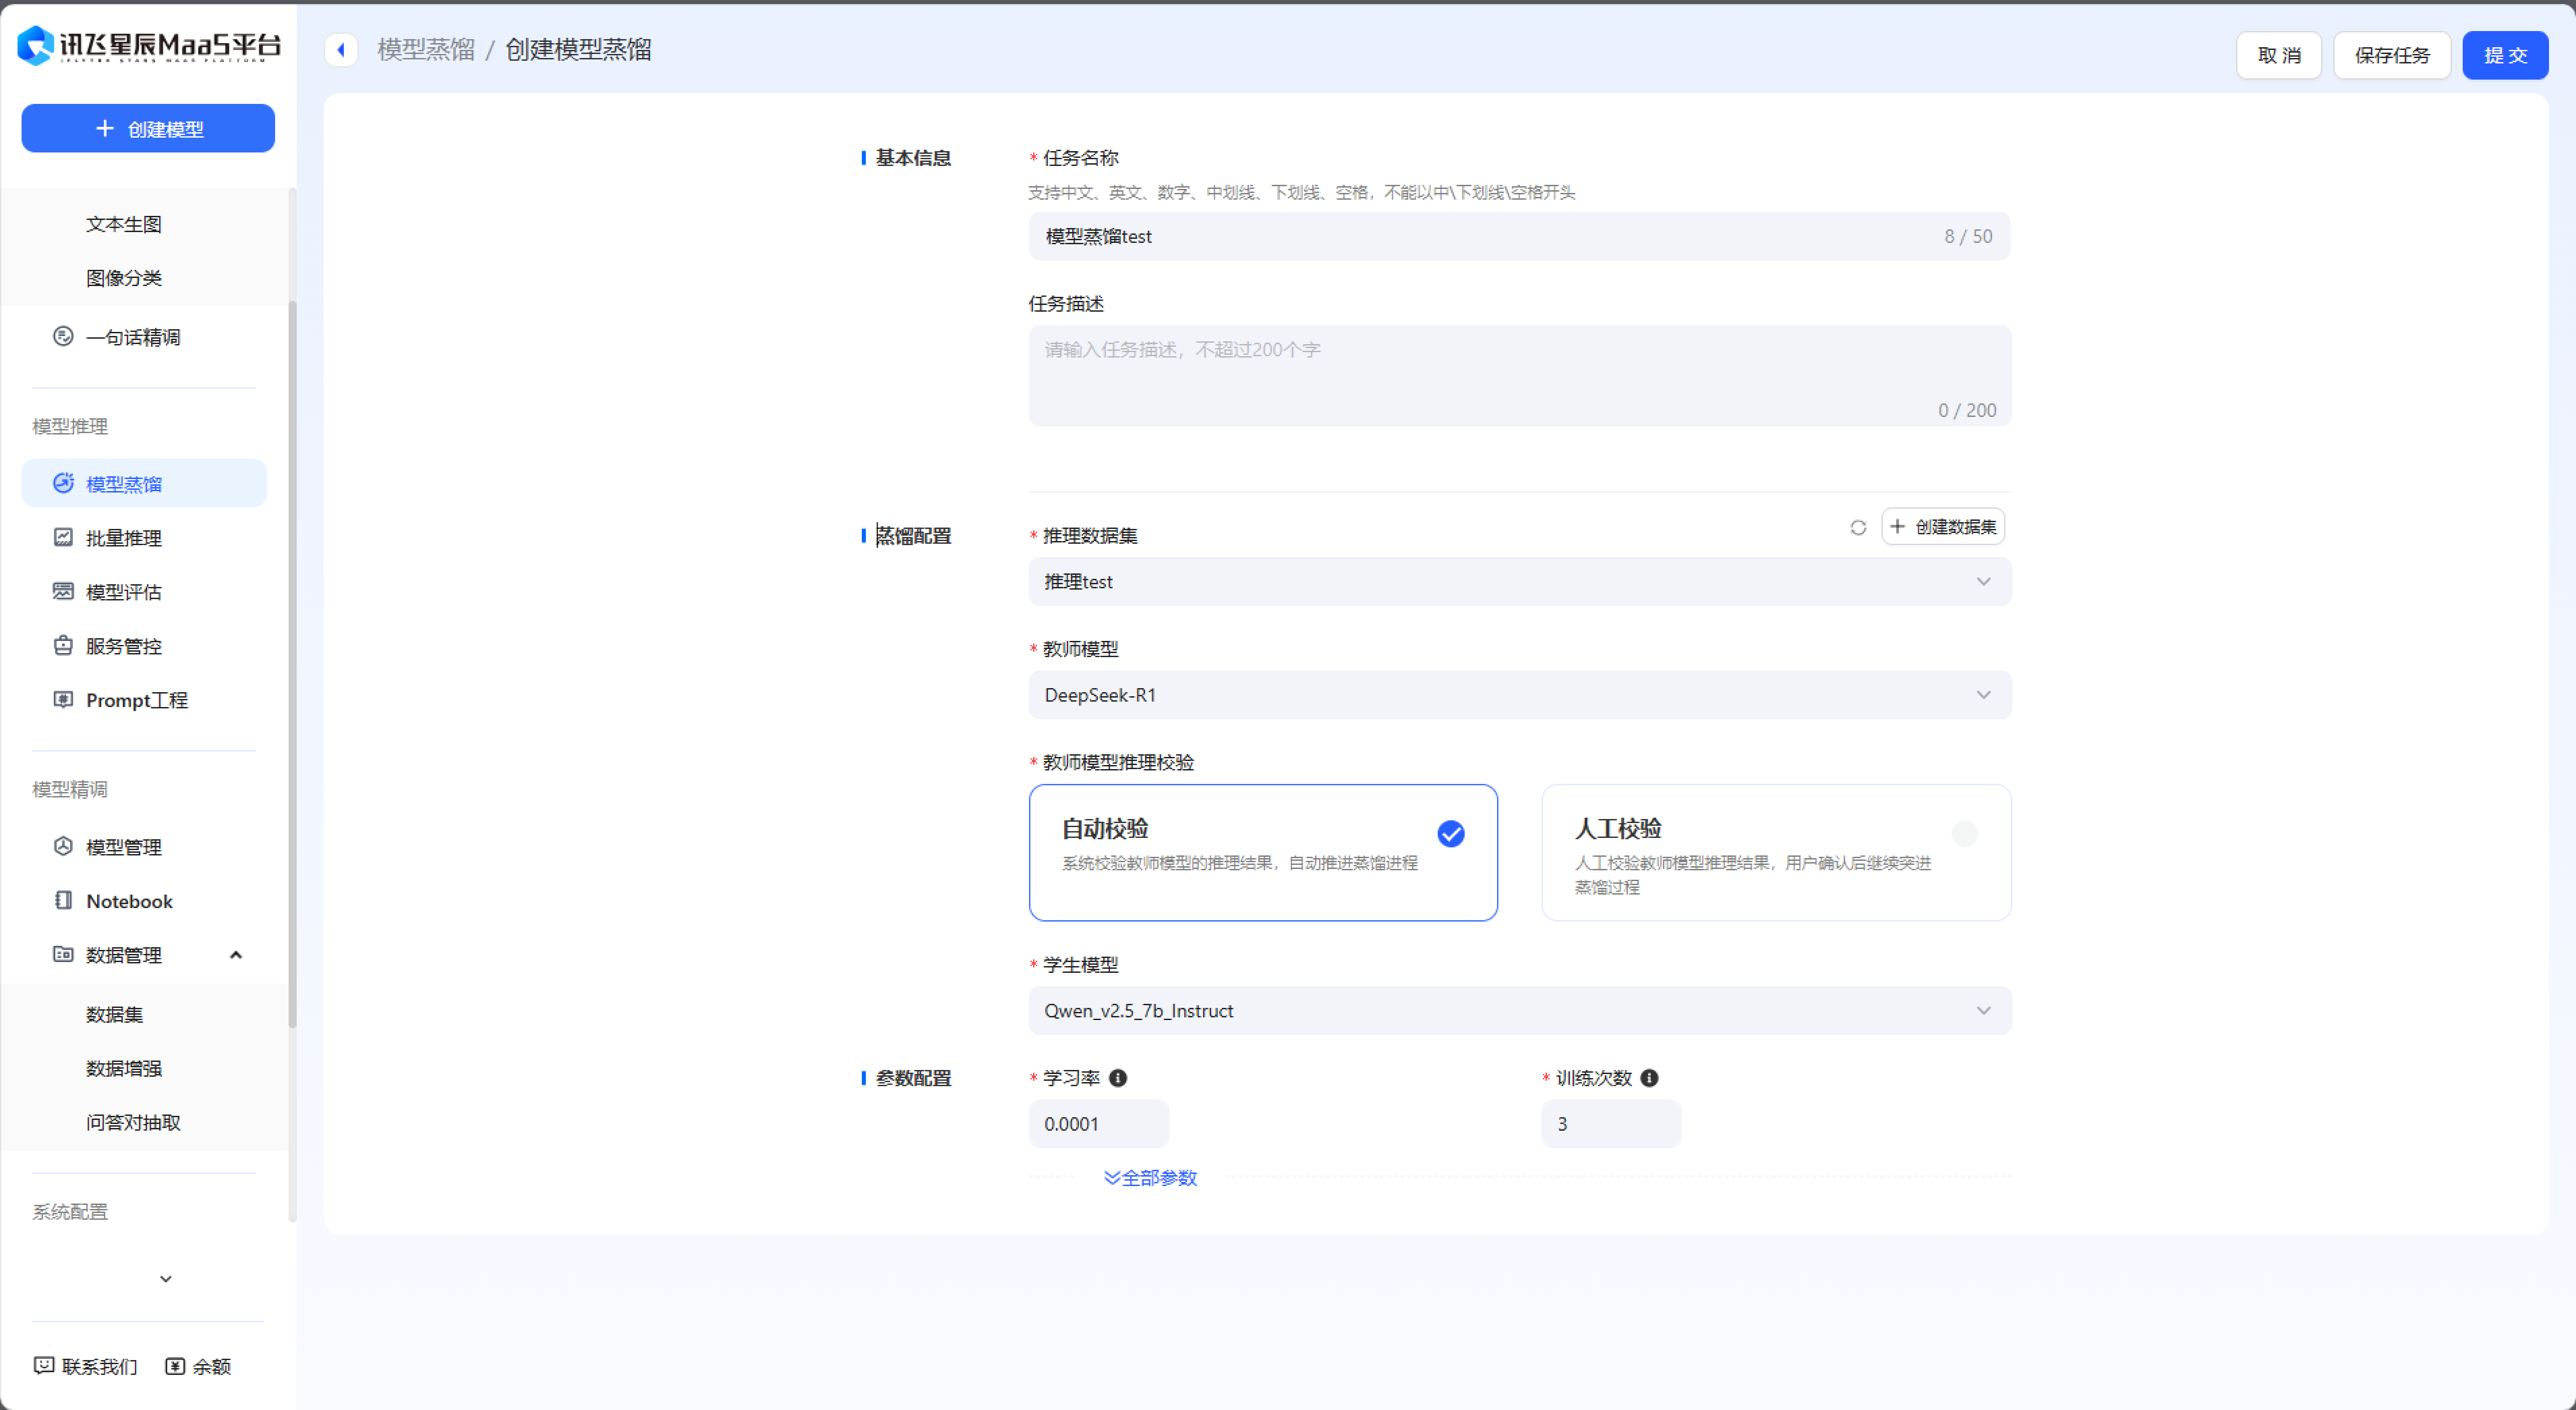Click 保存任务 button
Image resolution: width=2576 pixels, height=1410 pixels.
pyautogui.click(x=2392, y=55)
